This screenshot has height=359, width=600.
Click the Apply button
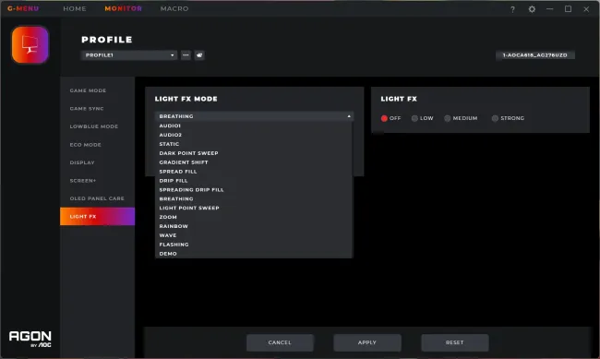point(367,342)
